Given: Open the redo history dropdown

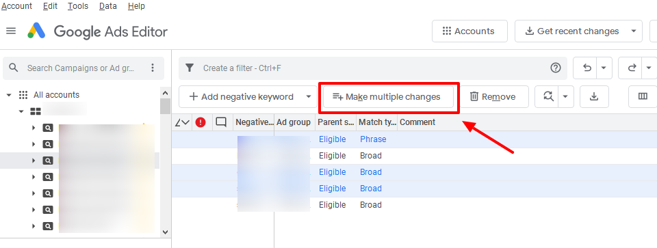Looking at the screenshot, I should coord(649,68).
